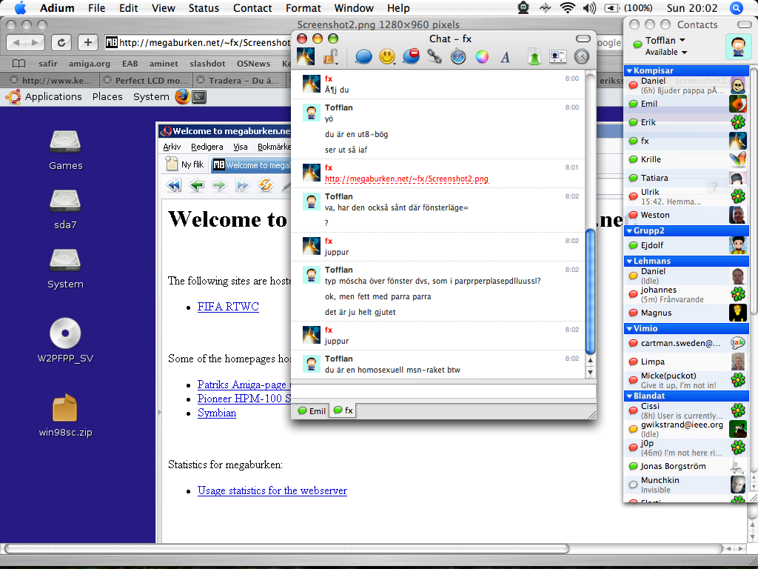Click the win98sc.zip package icon

tap(65, 408)
